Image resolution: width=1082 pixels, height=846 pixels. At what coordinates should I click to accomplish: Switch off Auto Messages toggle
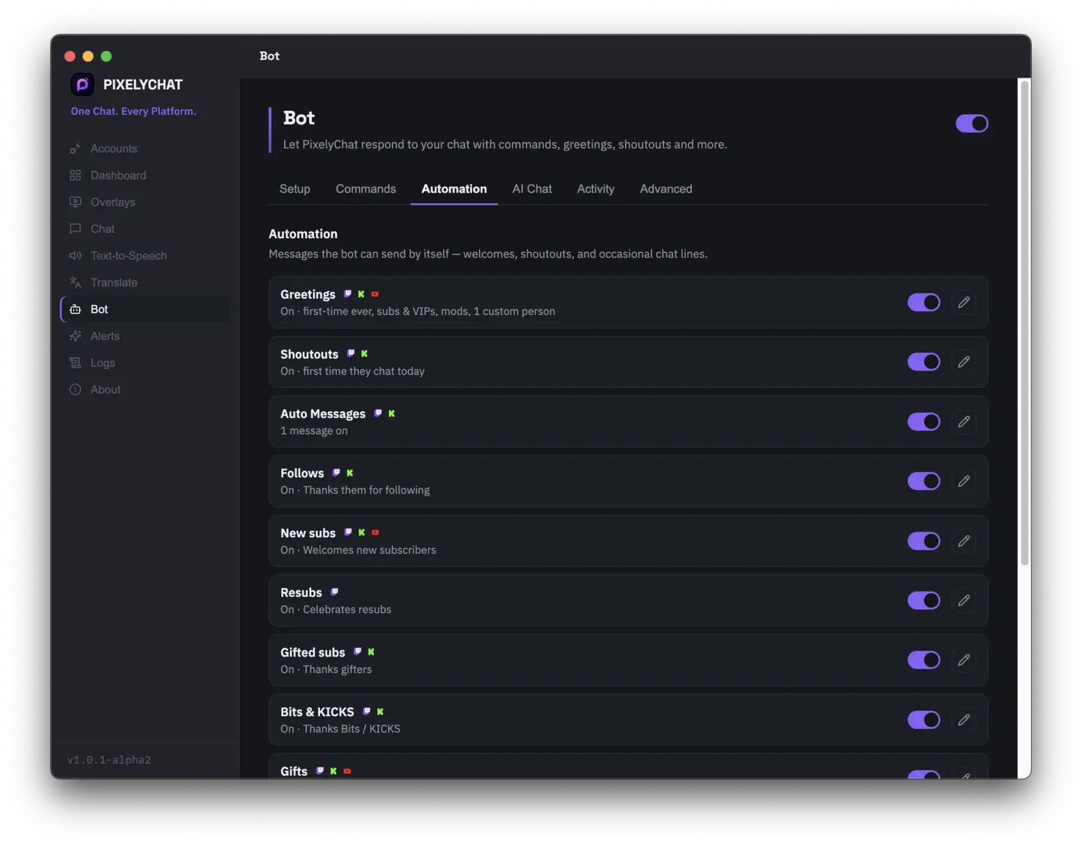[924, 422]
